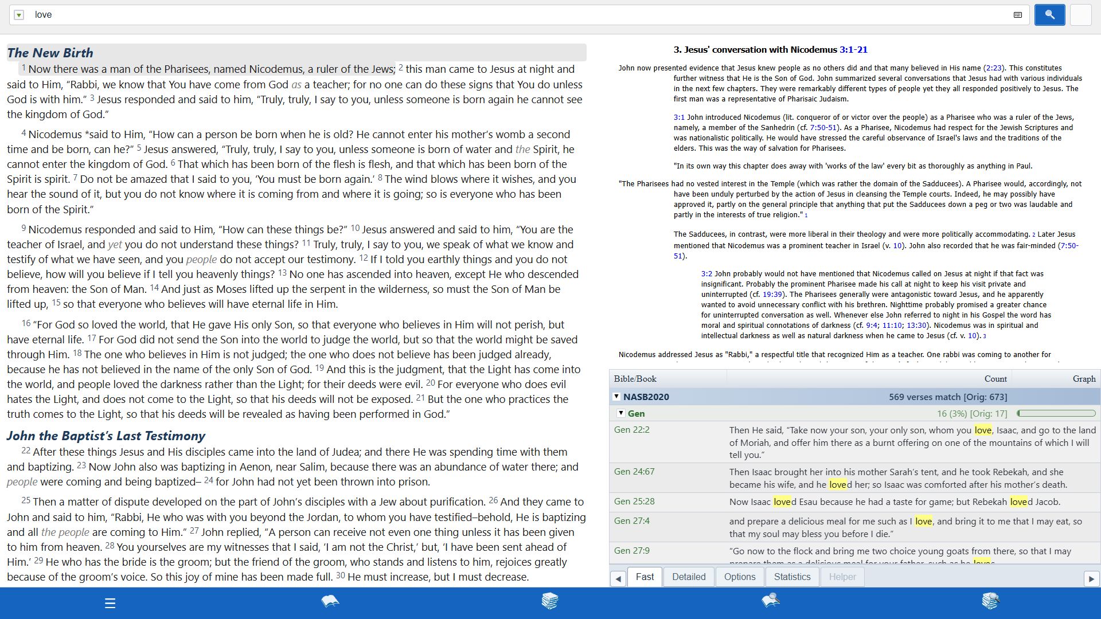Switch to the Detailed search tab
Image resolution: width=1101 pixels, height=619 pixels.
click(x=689, y=577)
